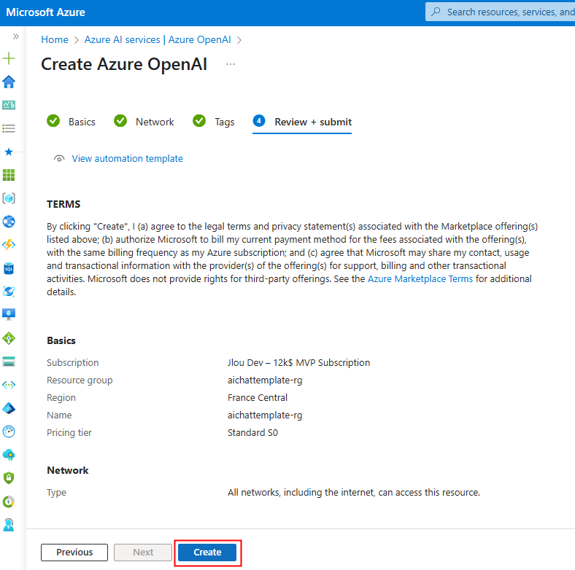Click the Create button
This screenshot has height=570, width=575.
207,552
